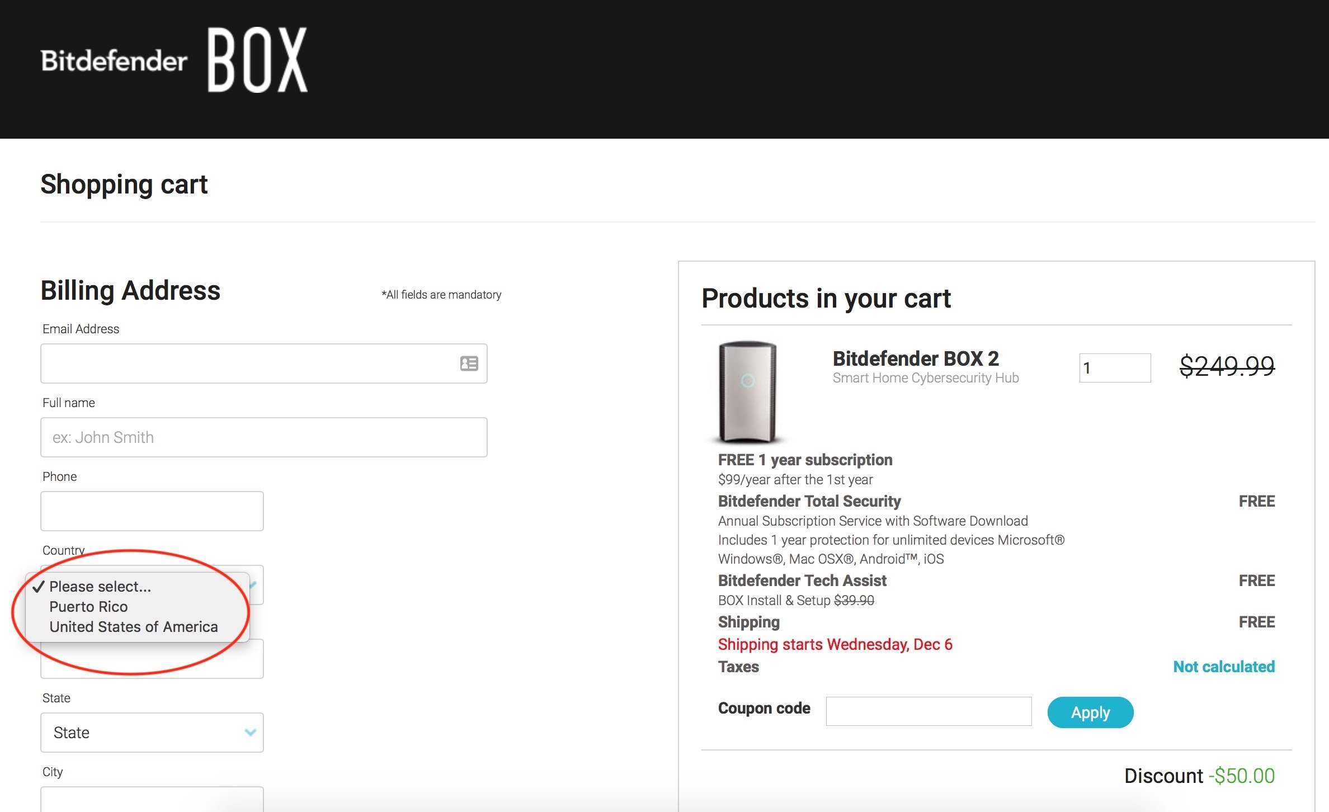Click the Bitdefender BOX 2 product title
The image size is (1329, 812).
pyautogui.click(x=915, y=358)
